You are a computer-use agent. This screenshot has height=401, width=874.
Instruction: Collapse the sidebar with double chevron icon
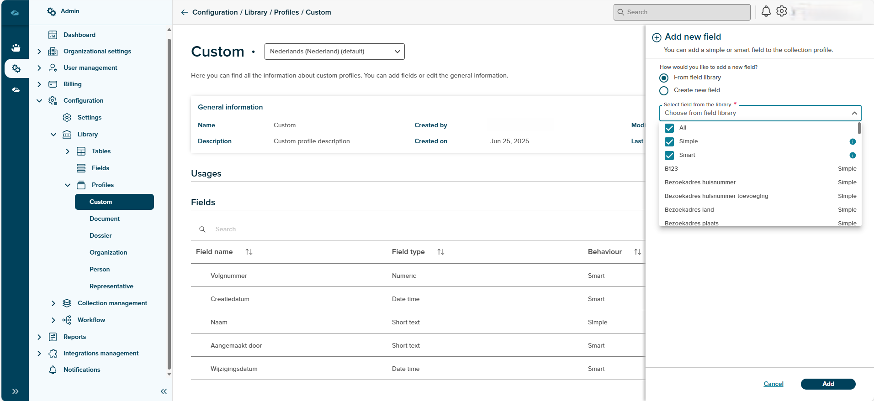tap(164, 391)
